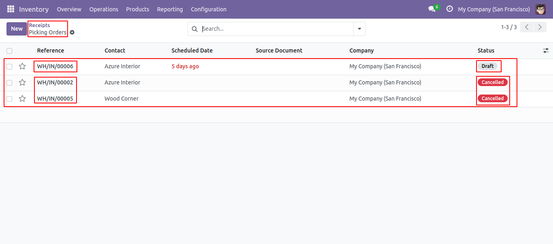Tick the select-all checkbox in header
553x244 pixels.
coord(9,51)
